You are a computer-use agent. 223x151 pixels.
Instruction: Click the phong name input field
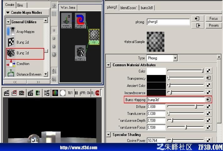[x=168, y=22]
